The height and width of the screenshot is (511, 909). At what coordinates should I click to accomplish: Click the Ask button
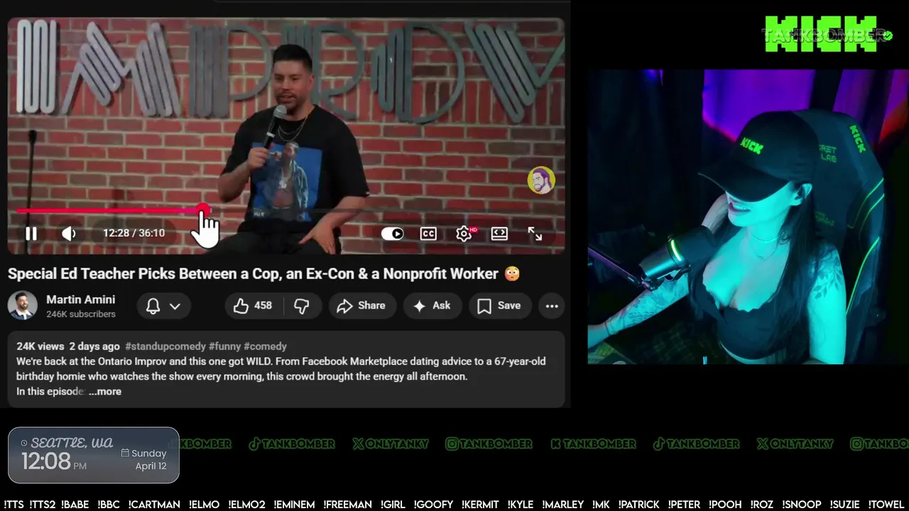432,306
